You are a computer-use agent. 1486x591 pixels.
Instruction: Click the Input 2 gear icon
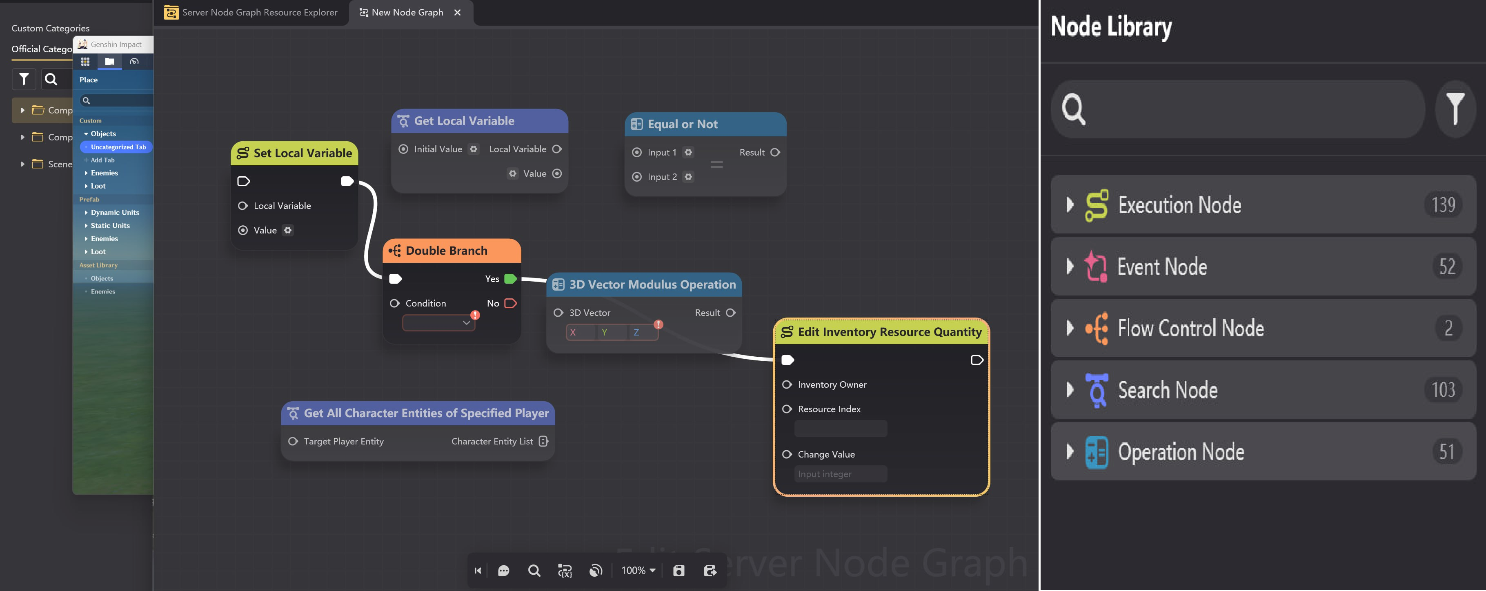688,177
